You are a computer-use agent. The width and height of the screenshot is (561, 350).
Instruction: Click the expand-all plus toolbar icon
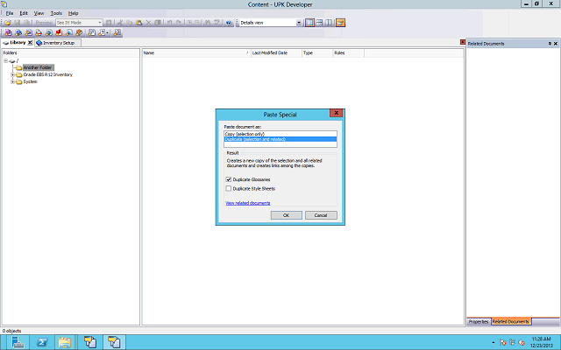coord(189,23)
